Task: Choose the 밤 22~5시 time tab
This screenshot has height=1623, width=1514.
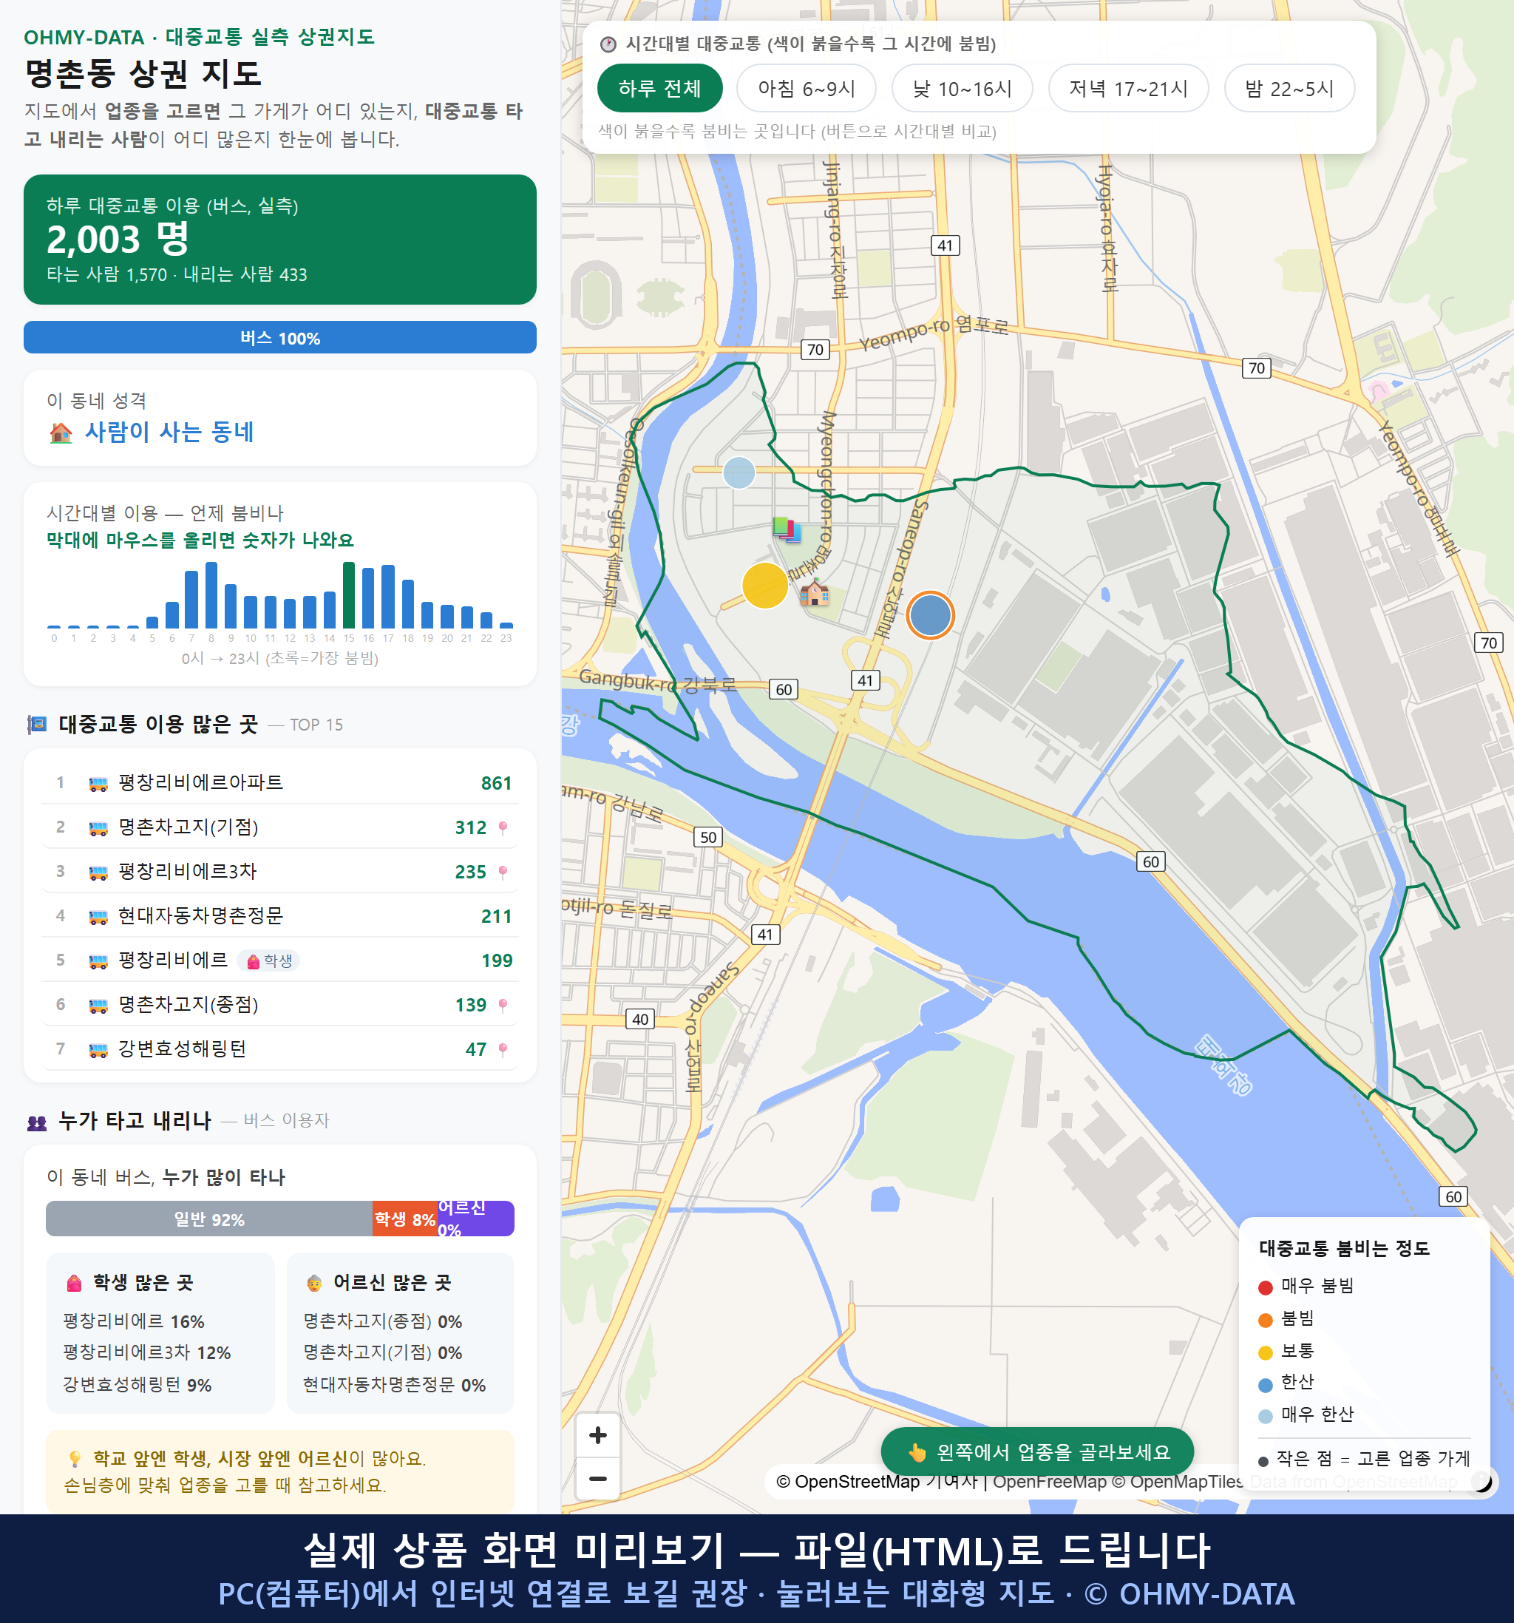Action: (1289, 88)
